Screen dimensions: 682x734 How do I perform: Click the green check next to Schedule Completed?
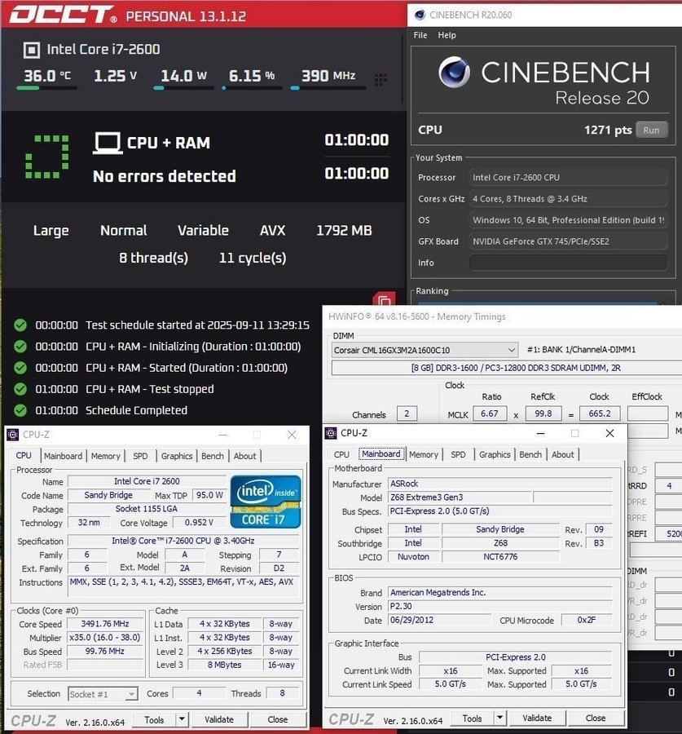20,410
